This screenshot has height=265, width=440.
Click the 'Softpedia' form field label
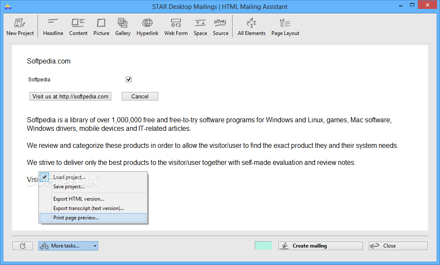coord(39,80)
